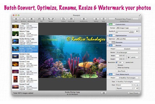Click Save Preset in the Resize section

point(122,71)
